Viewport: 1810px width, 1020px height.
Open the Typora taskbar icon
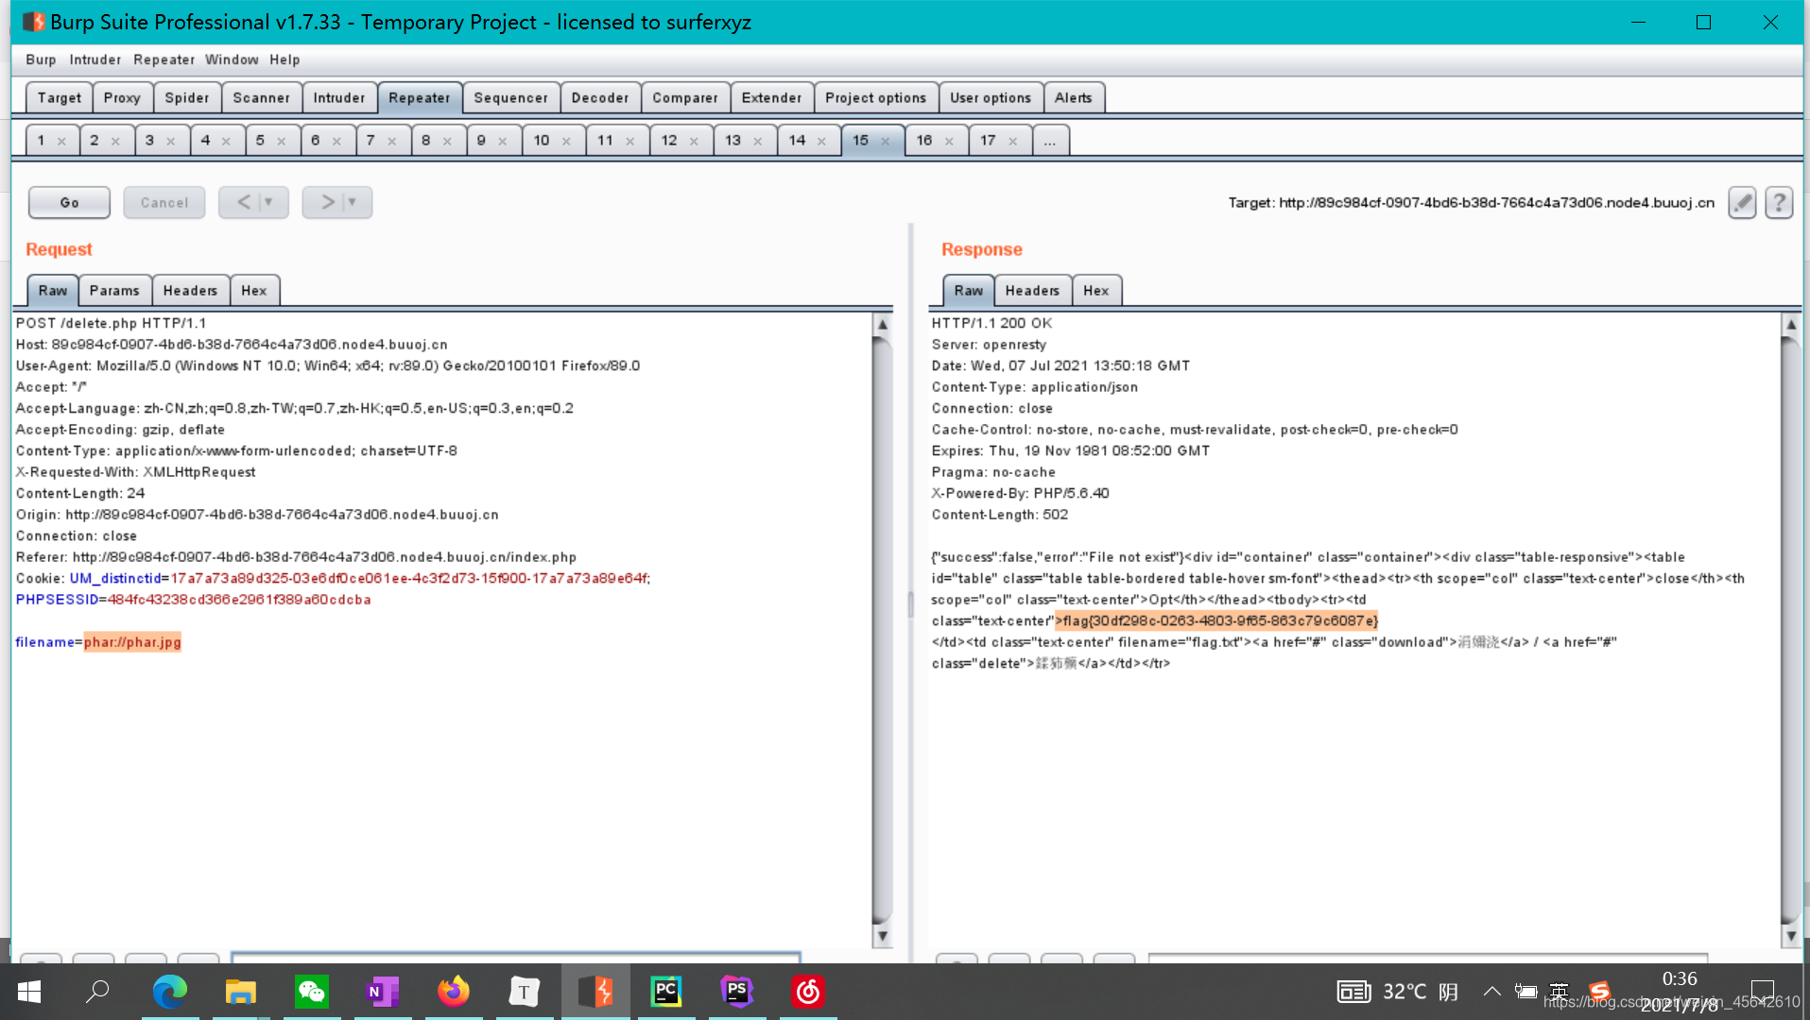click(x=525, y=991)
